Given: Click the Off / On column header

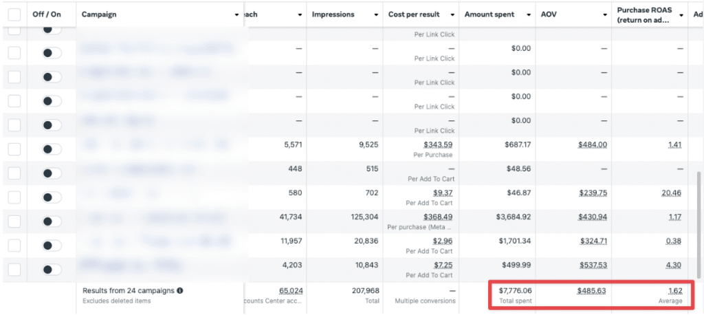Looking at the screenshot, I should click(x=47, y=14).
